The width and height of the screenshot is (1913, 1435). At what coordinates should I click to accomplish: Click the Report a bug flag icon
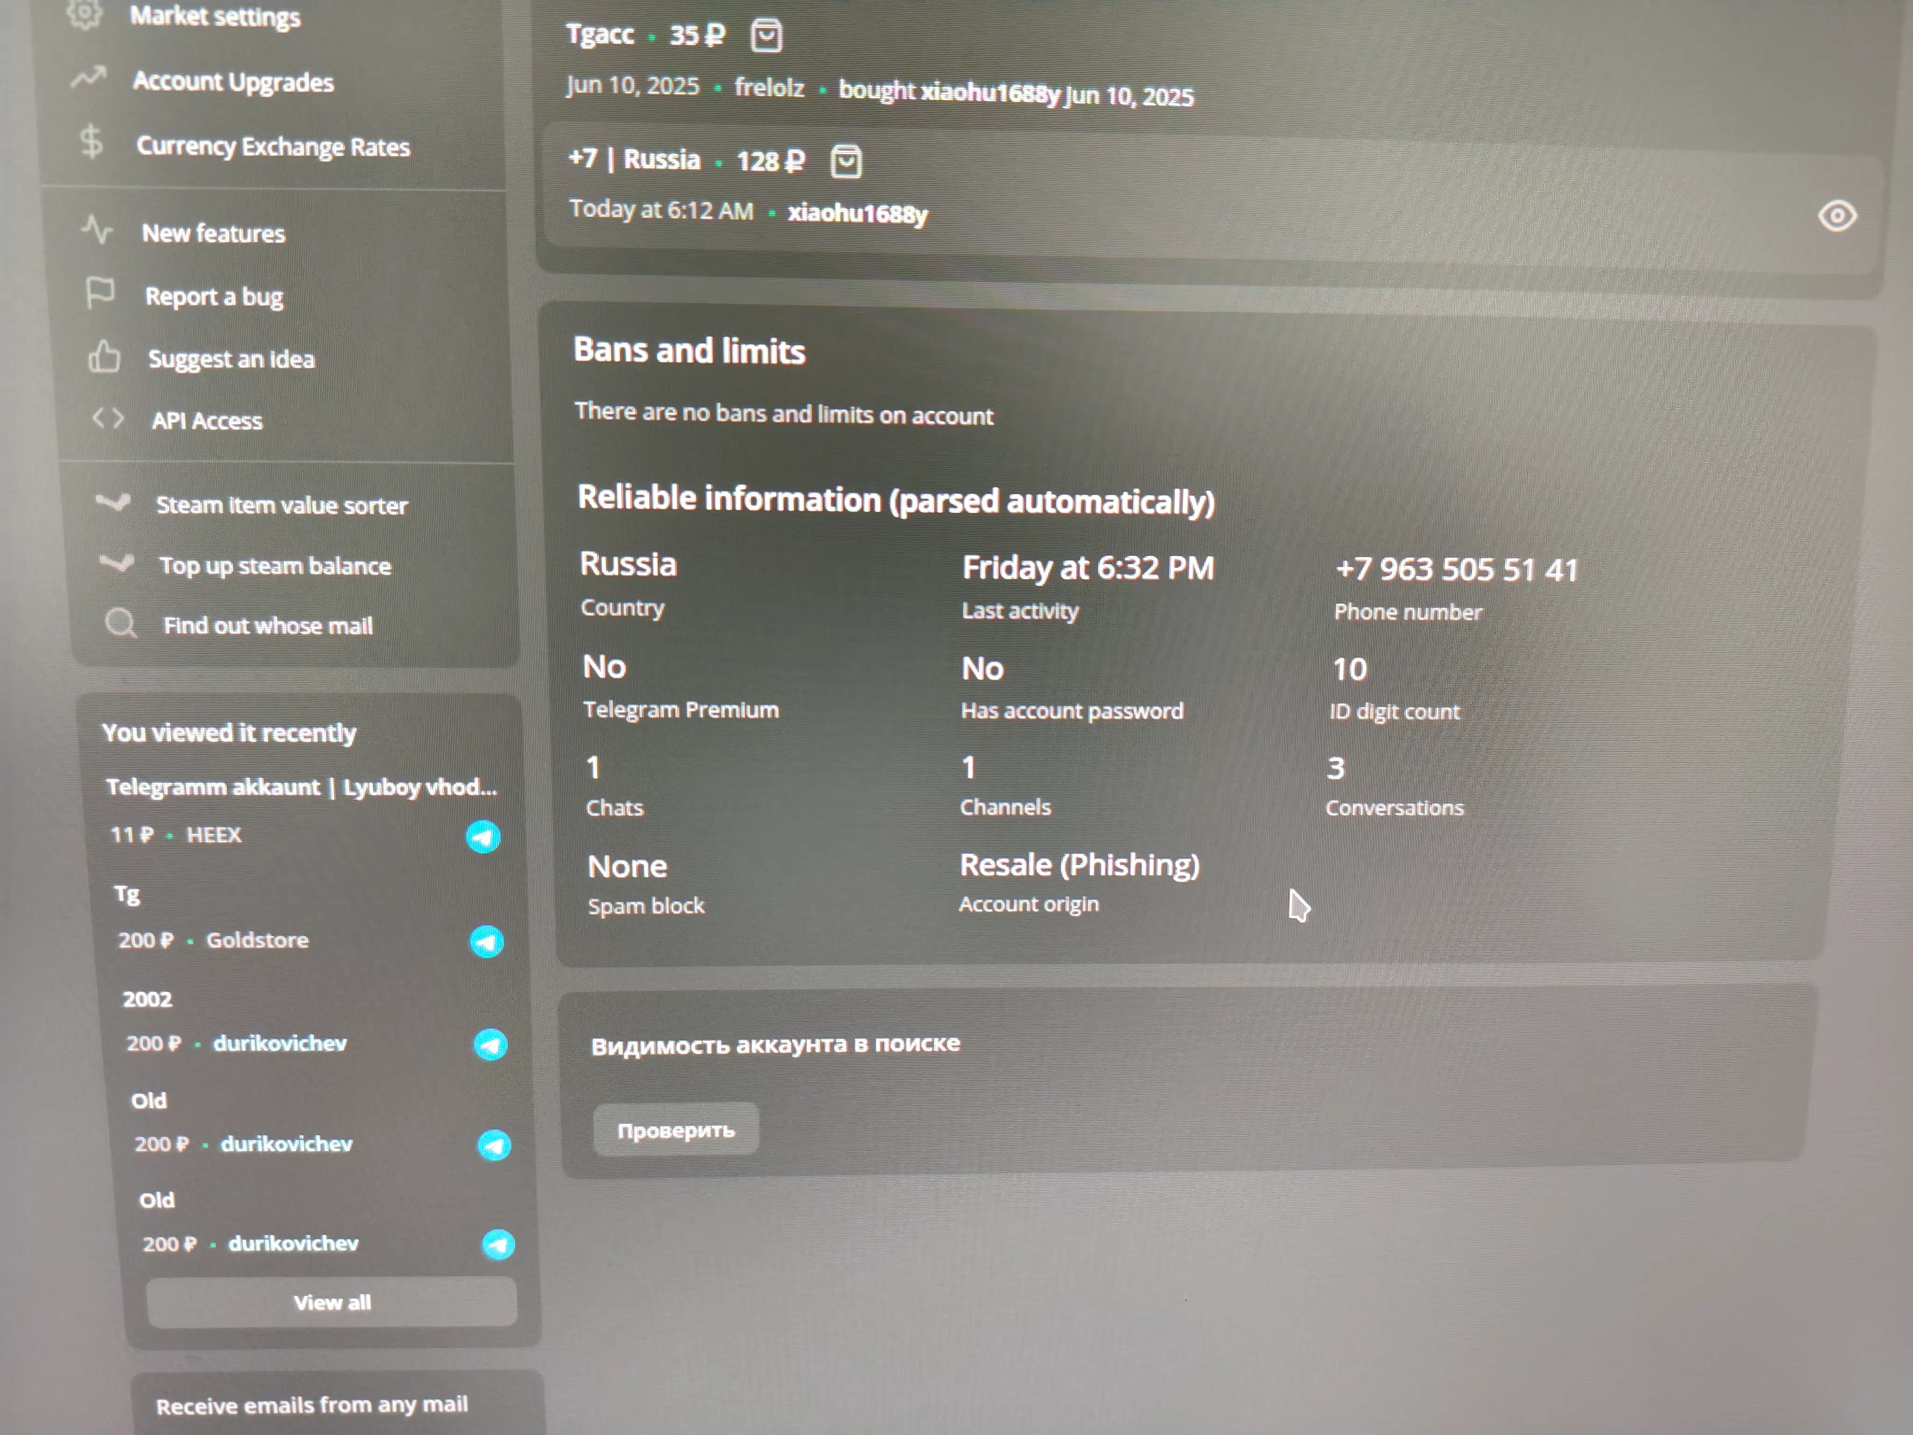click(x=100, y=293)
